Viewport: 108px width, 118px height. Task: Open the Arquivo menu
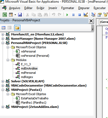15,8
